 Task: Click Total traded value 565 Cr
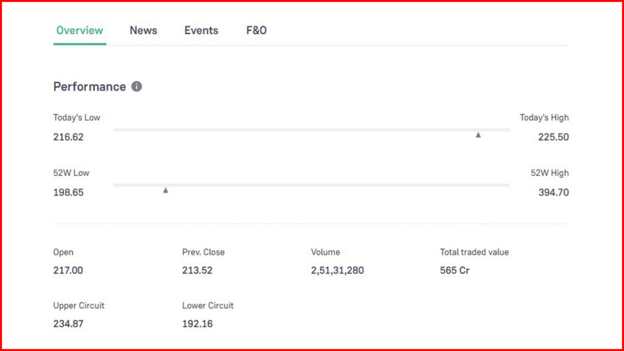(455, 270)
